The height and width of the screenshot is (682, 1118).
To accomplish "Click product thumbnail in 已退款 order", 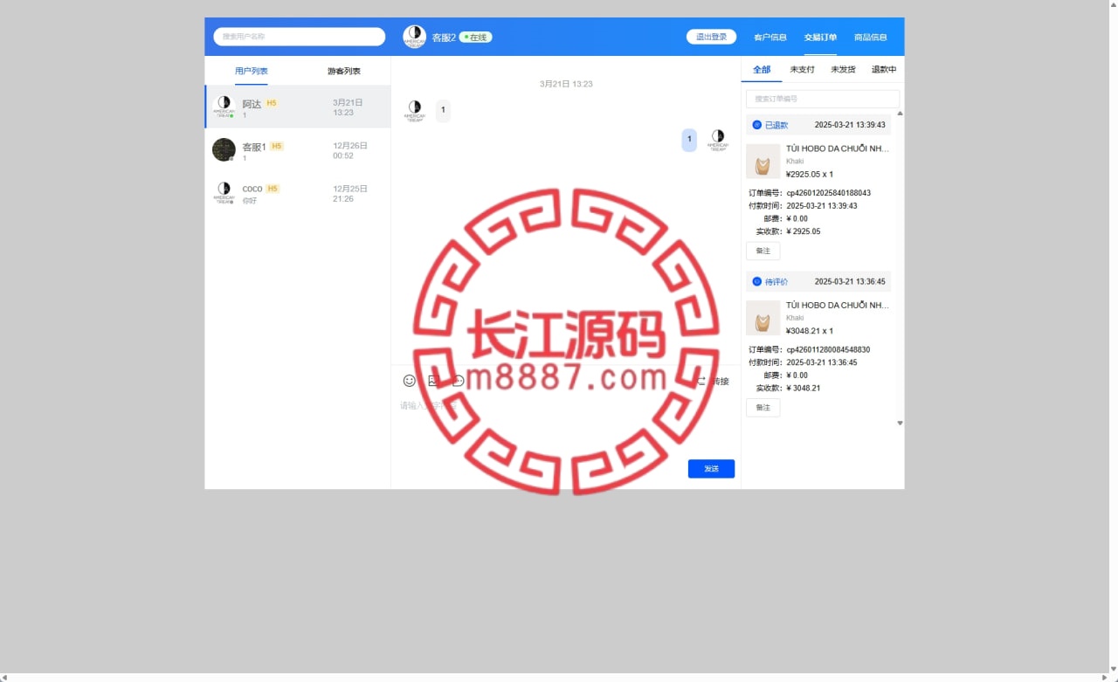I will 763,162.
